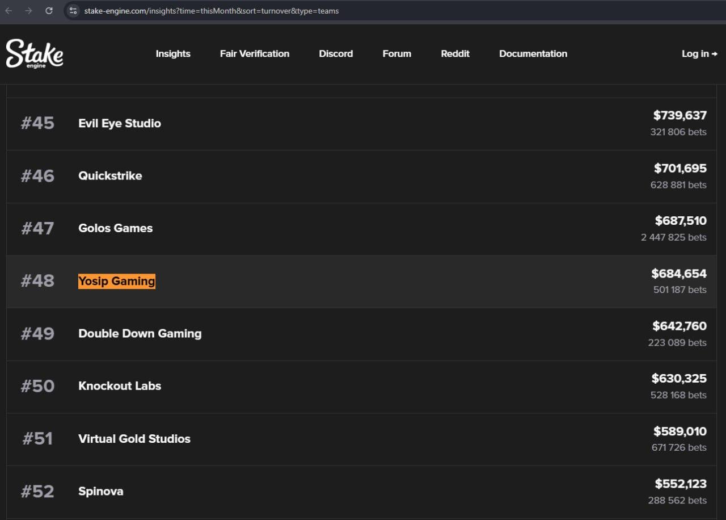Click the browser forward arrow
This screenshot has height=520, width=726.
tap(29, 11)
